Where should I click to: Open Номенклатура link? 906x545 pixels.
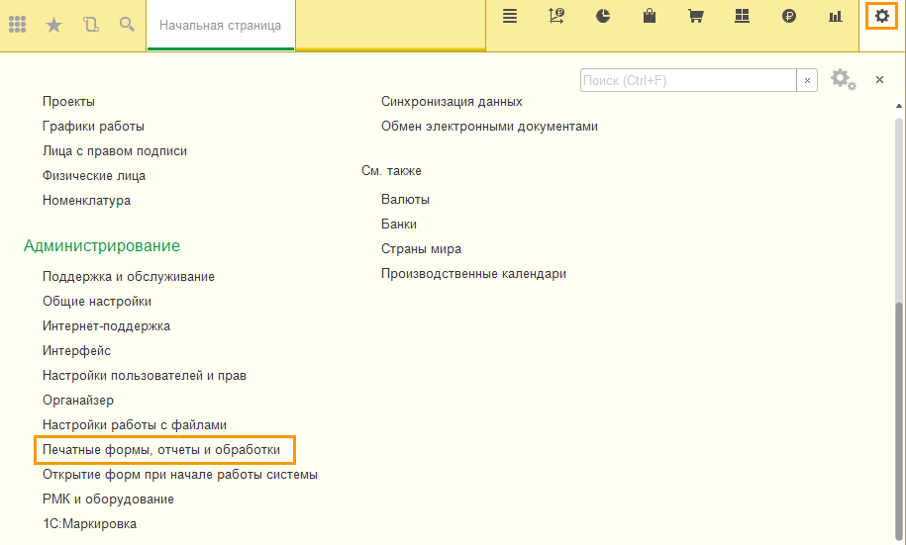click(86, 201)
